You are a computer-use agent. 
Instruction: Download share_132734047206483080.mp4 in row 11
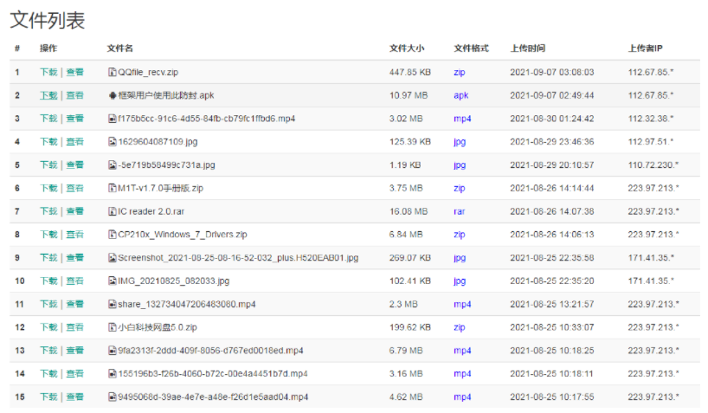point(48,304)
